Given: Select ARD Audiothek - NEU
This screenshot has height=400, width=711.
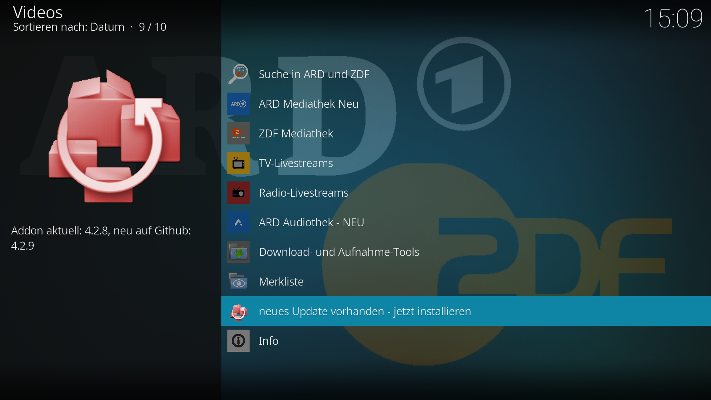Looking at the screenshot, I should pos(466,222).
